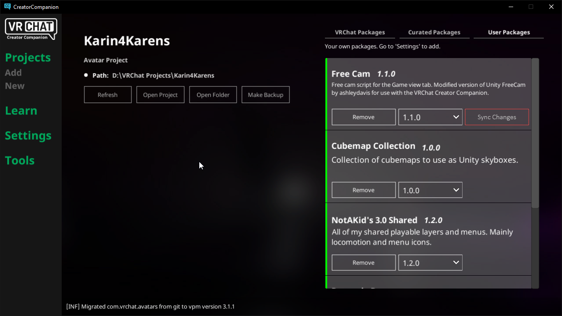
Task: Click the Sync Changes button
Action: 497,117
